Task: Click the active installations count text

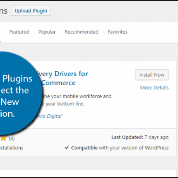Action: pos(12,148)
